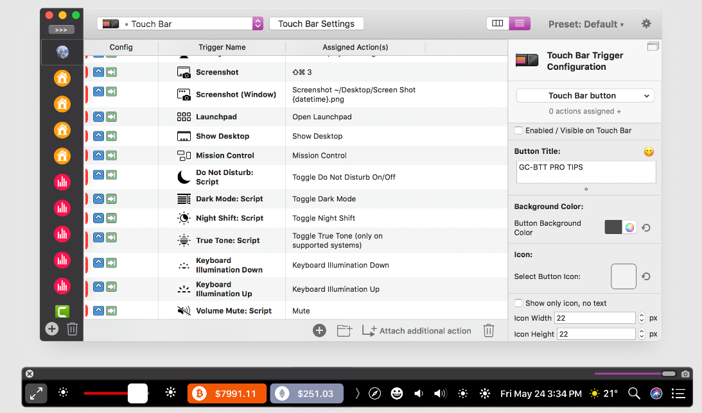Viewport: 702px width, 413px height.
Task: Select the globe icon in the app sidebar
Action: [x=62, y=53]
